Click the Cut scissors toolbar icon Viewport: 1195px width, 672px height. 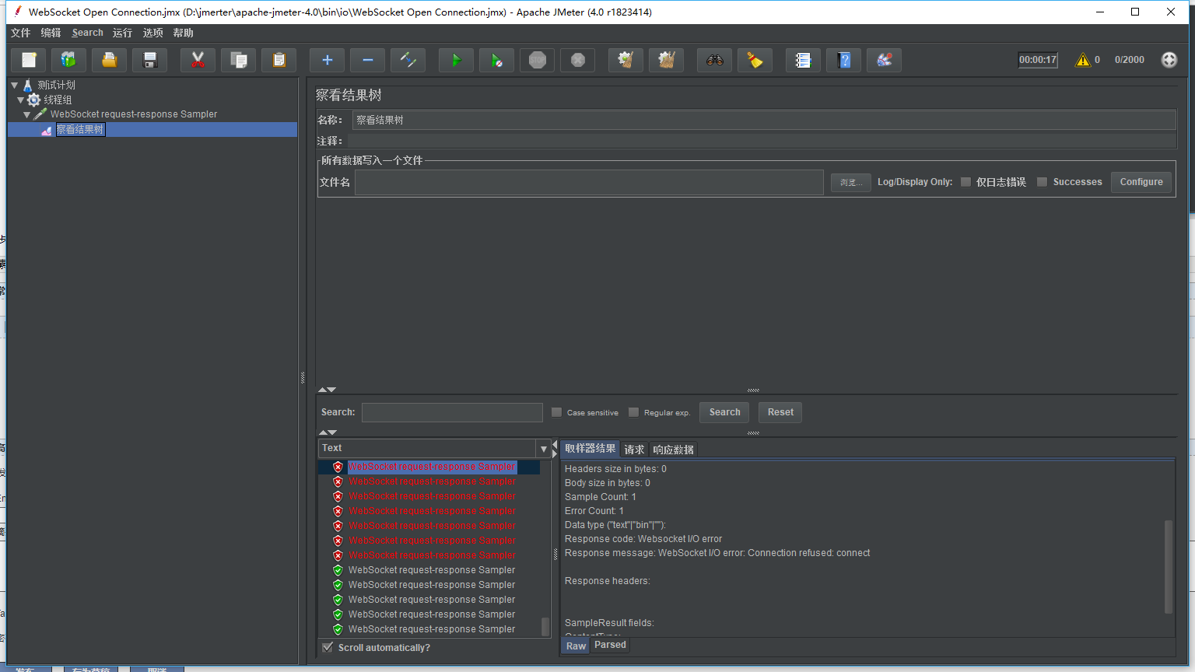click(x=198, y=60)
